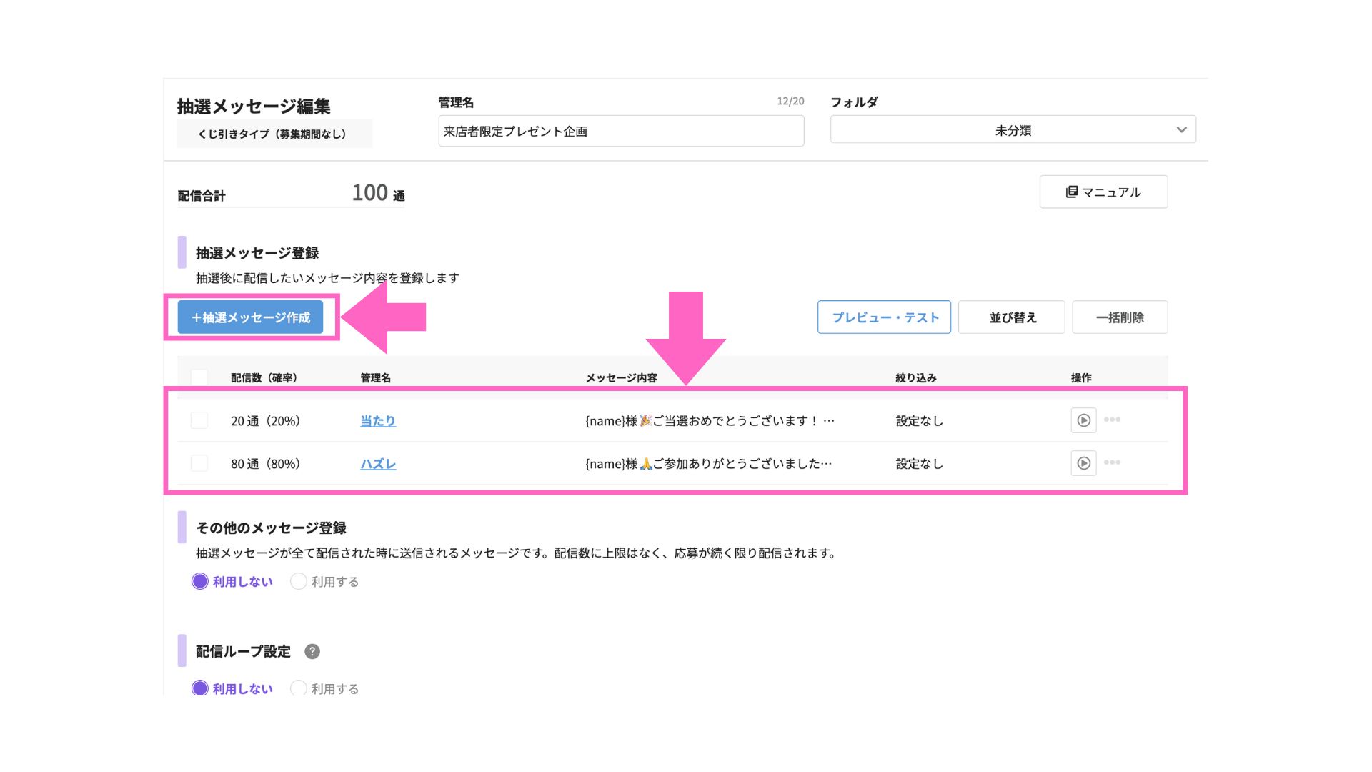Screen dimensions: 1372x772
Task: Open the three-dot menu for the ハズレ row
Action: pyautogui.click(x=1112, y=462)
